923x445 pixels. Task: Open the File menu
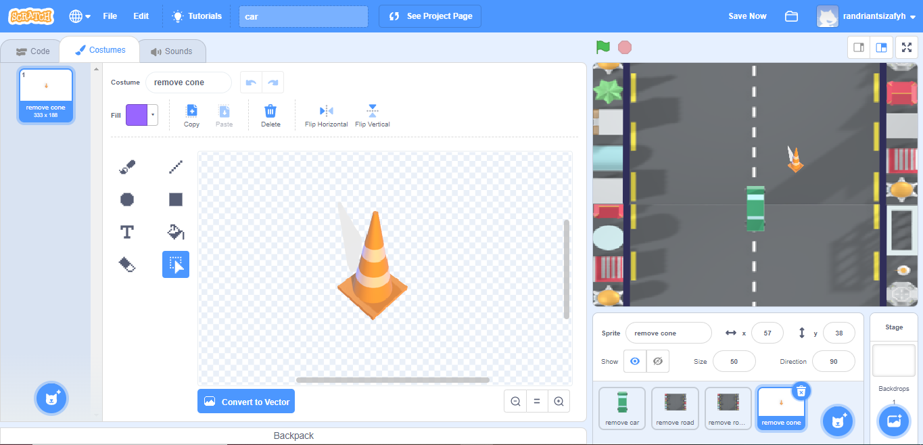click(x=110, y=16)
